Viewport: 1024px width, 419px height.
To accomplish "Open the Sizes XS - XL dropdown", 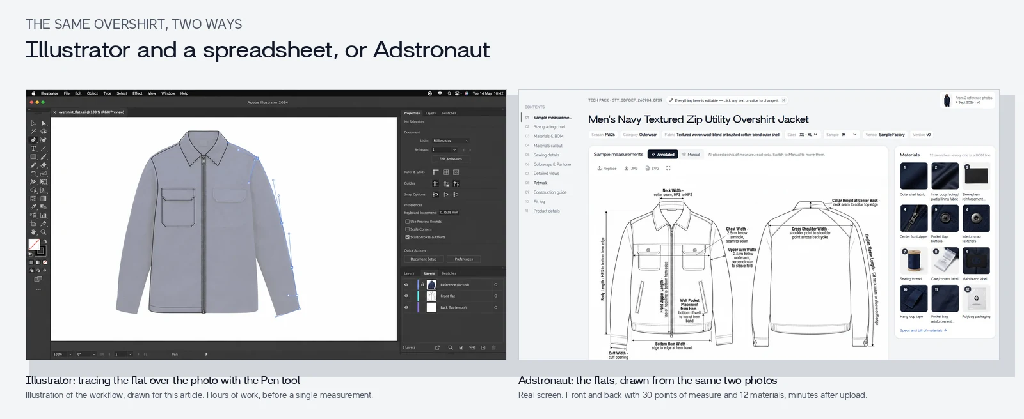I will coord(802,135).
